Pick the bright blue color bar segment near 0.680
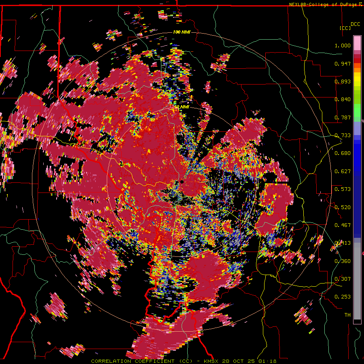The width and height of the screenshot is (364, 364). (357, 154)
